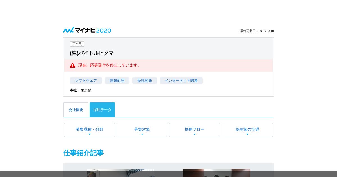Click the 本社 label

click(73, 90)
